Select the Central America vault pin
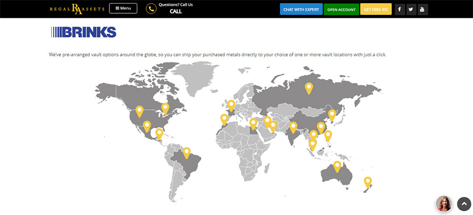The height and width of the screenshot is (215, 473). coord(159,134)
